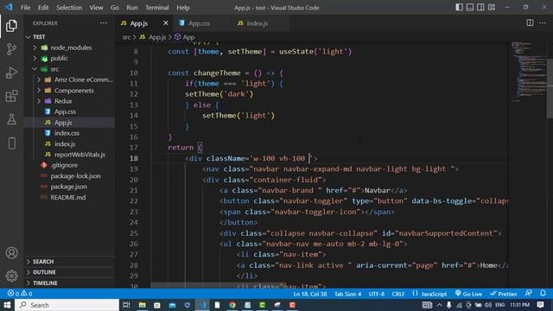Open reportWebVitals.js file
The image size is (553, 311).
69,155
